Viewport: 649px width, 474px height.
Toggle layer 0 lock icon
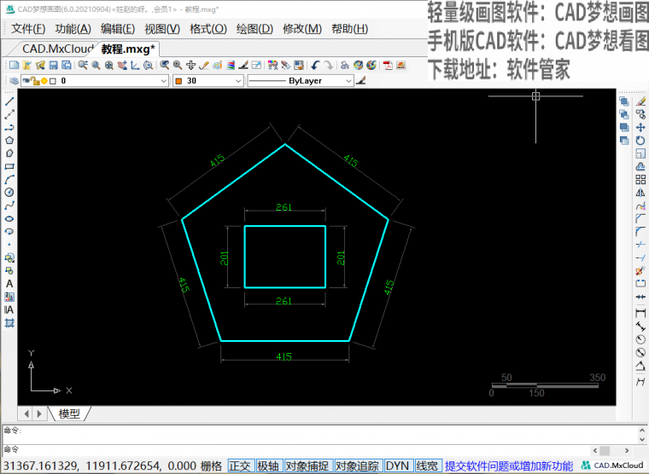coord(36,81)
